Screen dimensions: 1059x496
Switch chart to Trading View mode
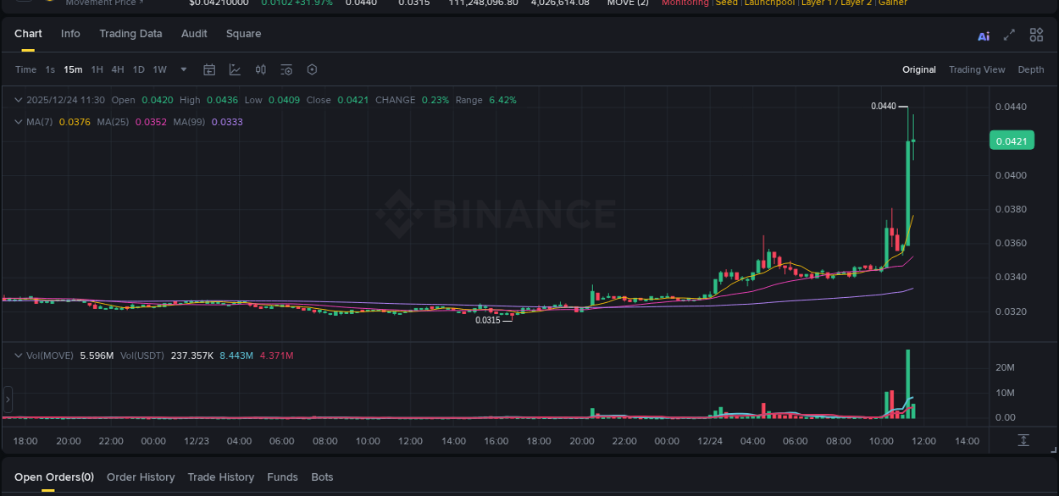tap(977, 69)
